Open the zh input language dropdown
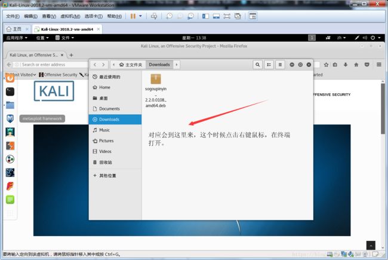The image size is (388, 260). click(x=341, y=38)
